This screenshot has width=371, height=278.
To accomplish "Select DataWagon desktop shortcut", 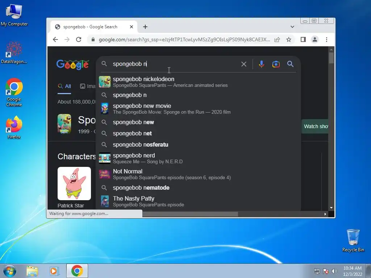I will click(14, 52).
